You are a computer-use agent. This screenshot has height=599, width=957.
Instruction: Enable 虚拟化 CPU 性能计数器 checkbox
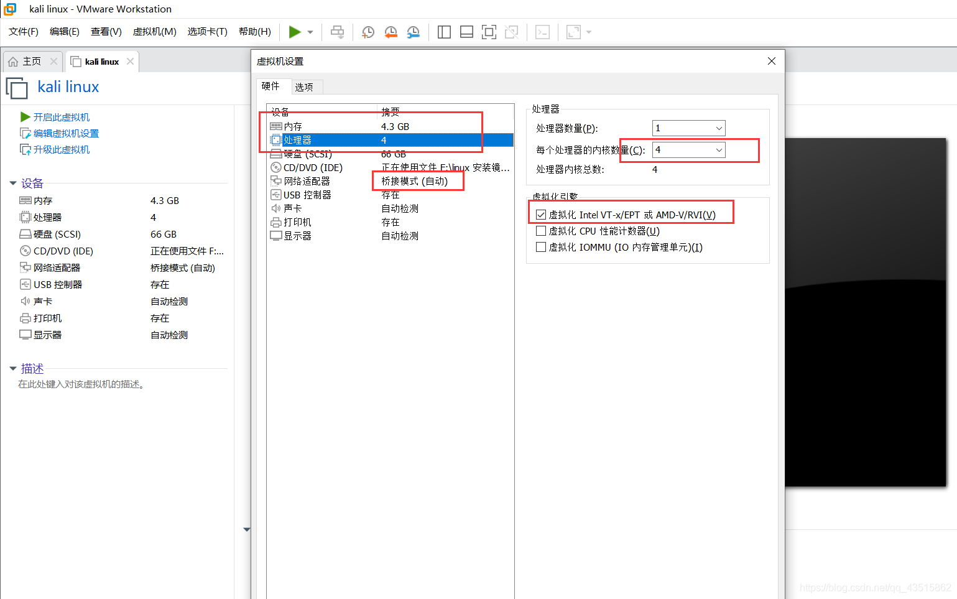point(541,231)
